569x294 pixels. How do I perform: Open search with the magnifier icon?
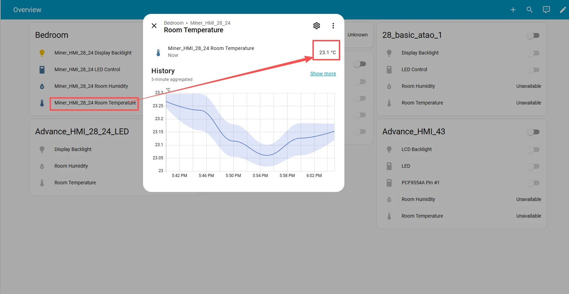(529, 10)
